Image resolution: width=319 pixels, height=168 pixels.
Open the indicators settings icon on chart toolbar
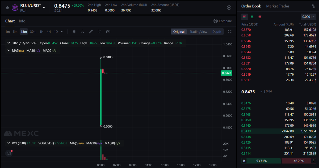click(x=74, y=32)
